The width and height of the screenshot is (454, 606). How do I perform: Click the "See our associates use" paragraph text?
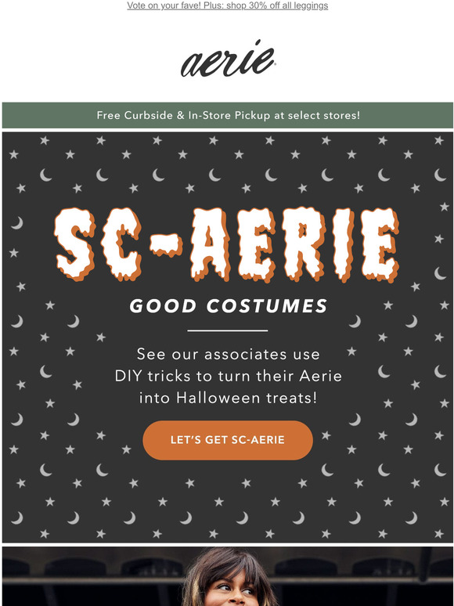(x=228, y=354)
